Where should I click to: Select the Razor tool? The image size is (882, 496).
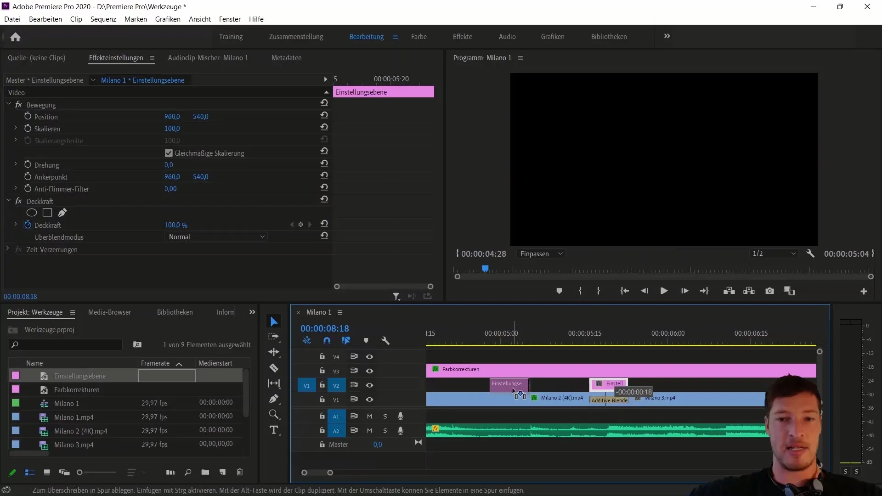(274, 368)
